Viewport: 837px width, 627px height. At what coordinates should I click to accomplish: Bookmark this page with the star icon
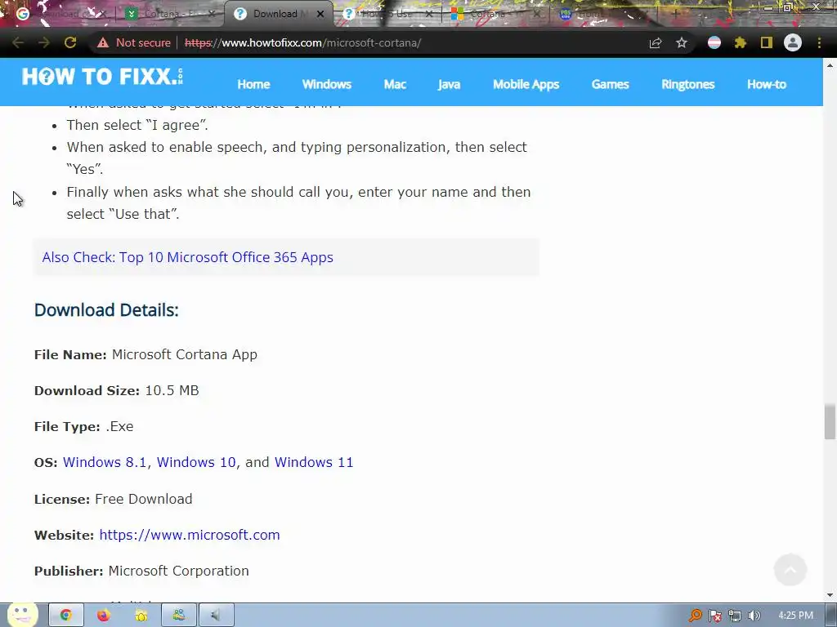(x=682, y=42)
